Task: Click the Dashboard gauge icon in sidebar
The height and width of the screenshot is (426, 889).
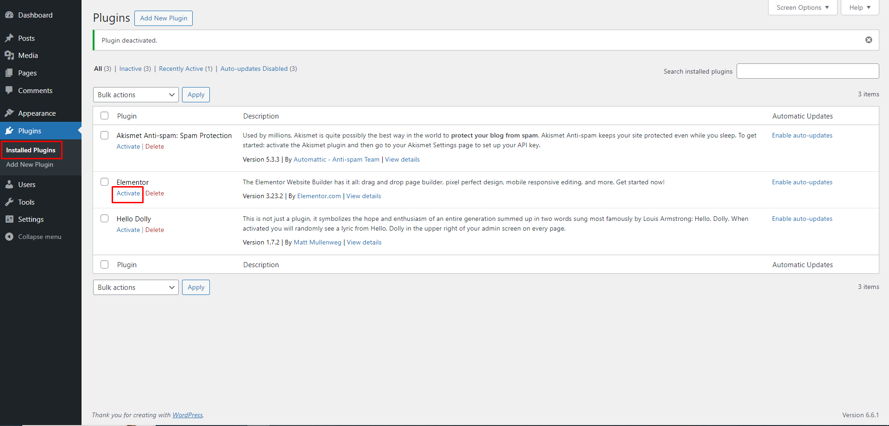Action: [x=9, y=15]
